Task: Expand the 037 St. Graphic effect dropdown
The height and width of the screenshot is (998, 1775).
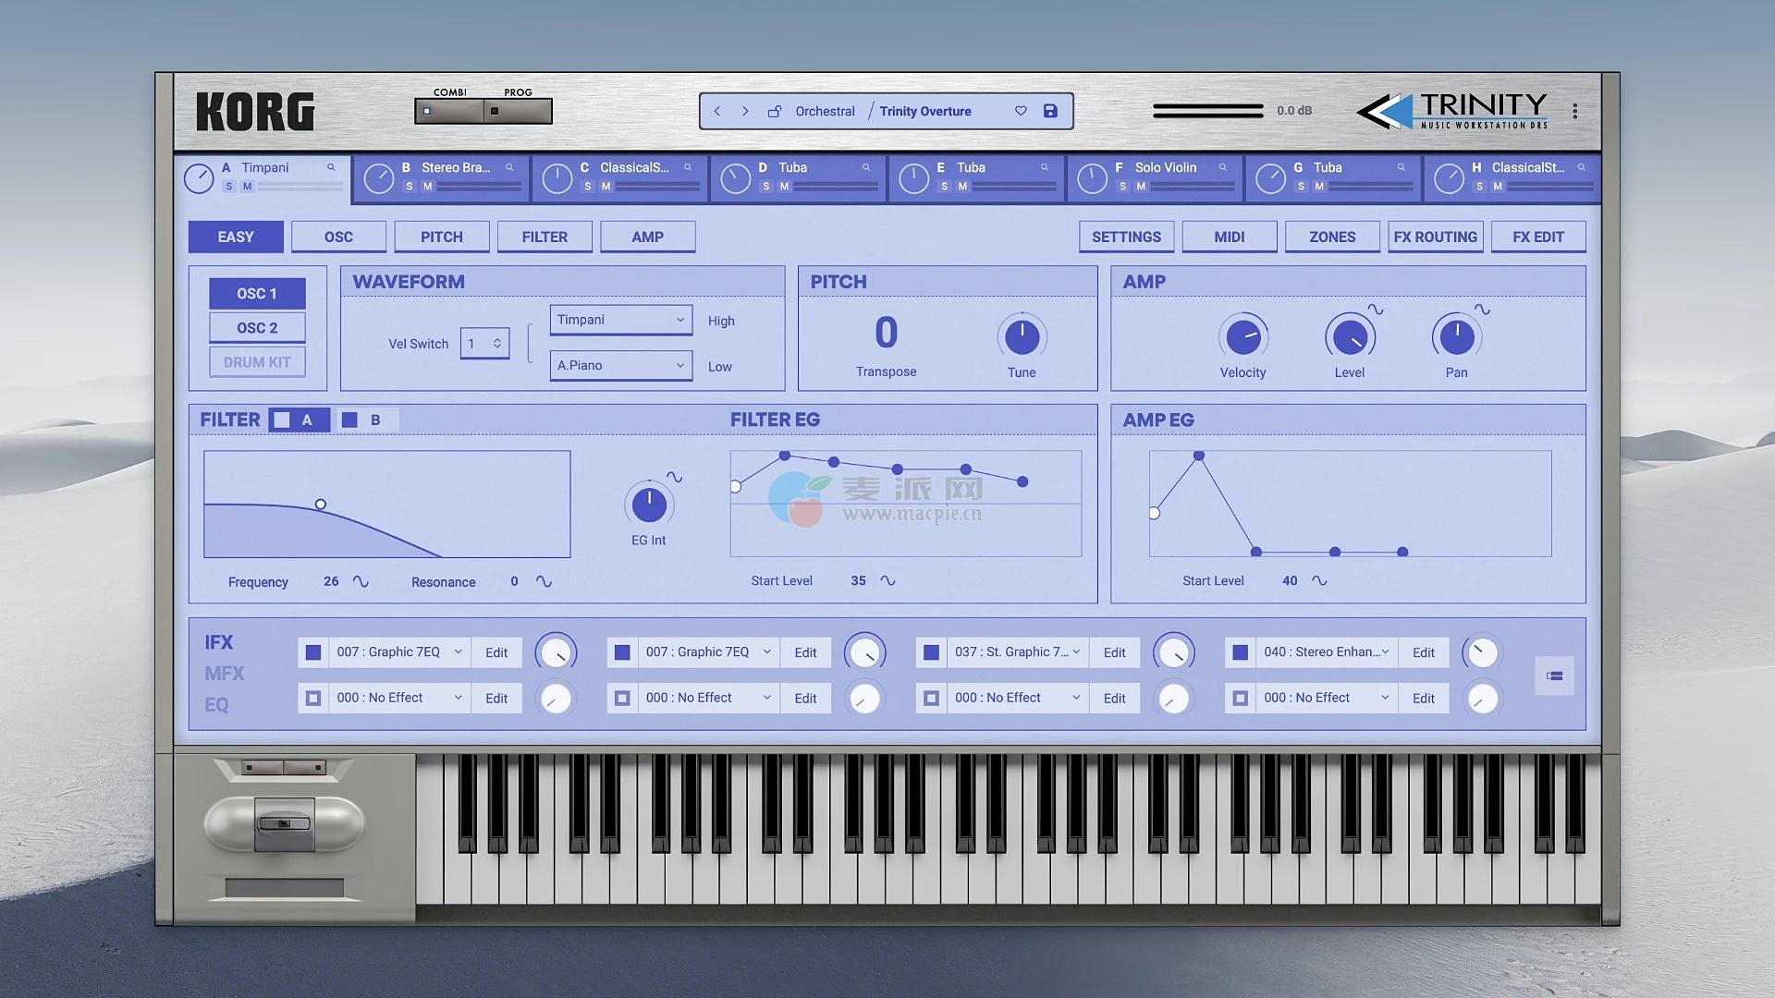Action: tap(1076, 652)
